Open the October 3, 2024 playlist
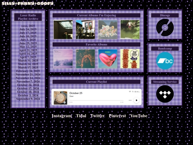Screen dimensions: 193x145 28,95
